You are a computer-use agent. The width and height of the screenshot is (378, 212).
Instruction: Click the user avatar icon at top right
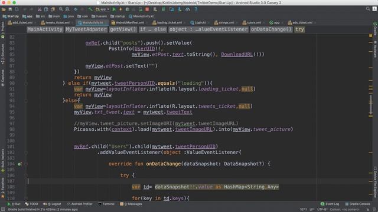click(374, 9)
